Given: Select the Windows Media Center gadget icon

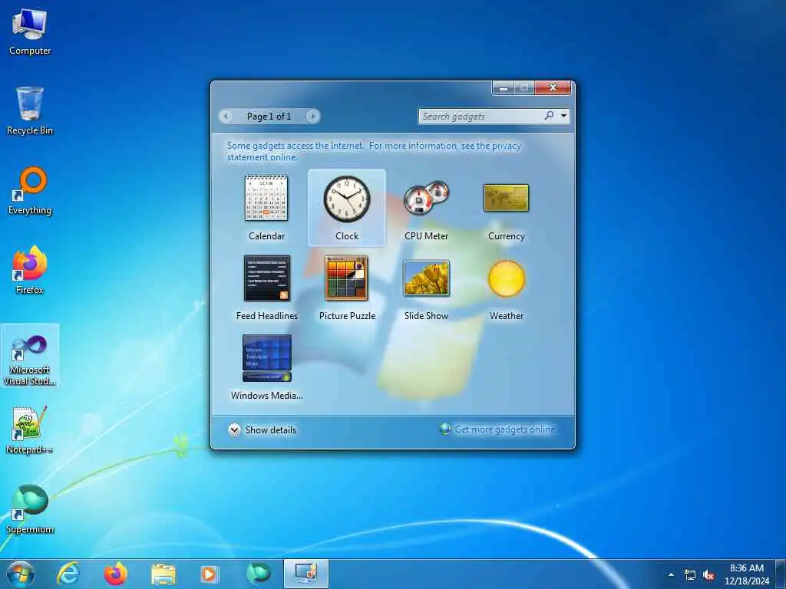Looking at the screenshot, I should 266,358.
